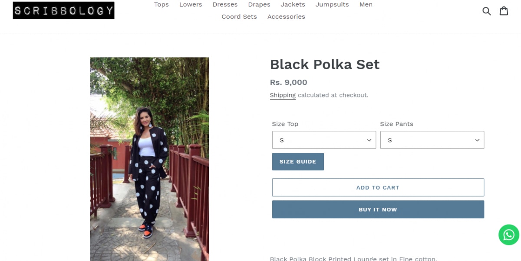
Task: Select the Men menu item
Action: tap(366, 5)
